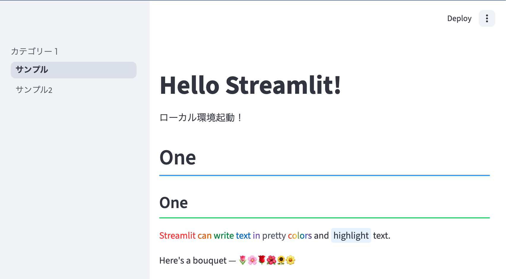Click the red rose emoji

point(262,260)
